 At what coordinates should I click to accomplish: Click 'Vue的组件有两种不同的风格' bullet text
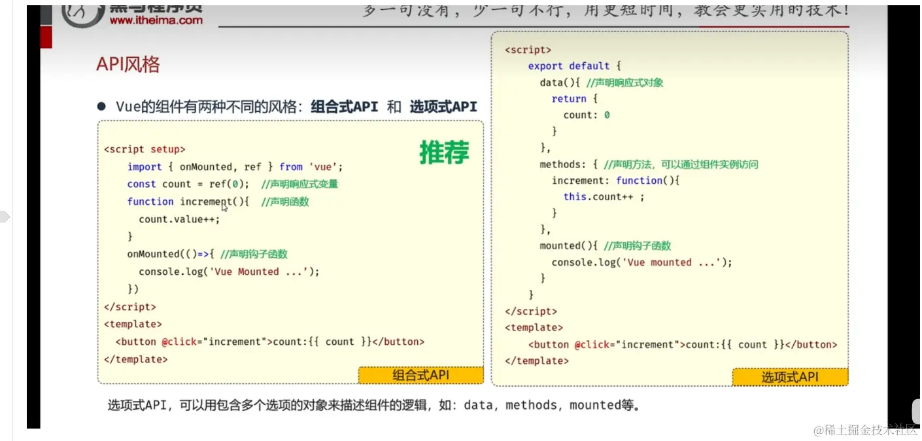pyautogui.click(x=207, y=107)
